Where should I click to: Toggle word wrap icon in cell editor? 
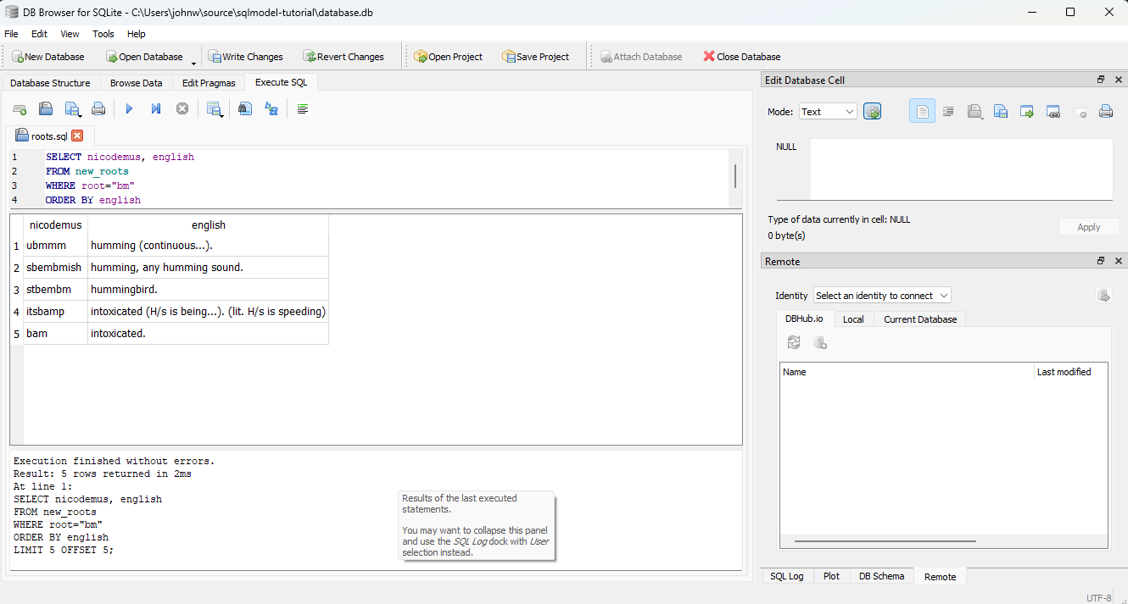point(922,111)
